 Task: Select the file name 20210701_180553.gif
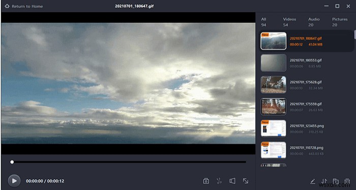pyautogui.click(x=306, y=60)
